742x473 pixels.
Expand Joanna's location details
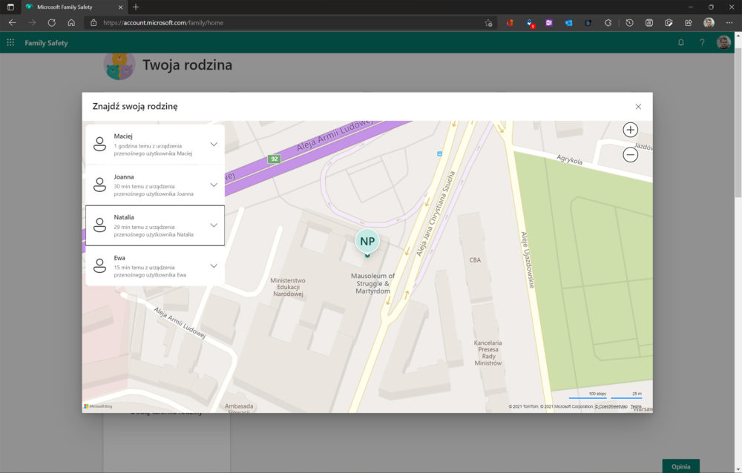214,185
